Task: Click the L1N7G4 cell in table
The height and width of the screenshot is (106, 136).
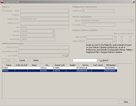Action: 60,71
